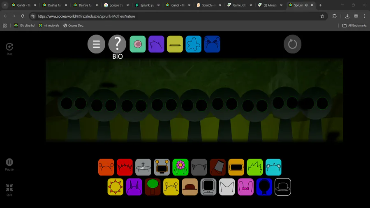This screenshot has width=370, height=208.
Task: Pick the white pointed ears icon
Action: 227,187
